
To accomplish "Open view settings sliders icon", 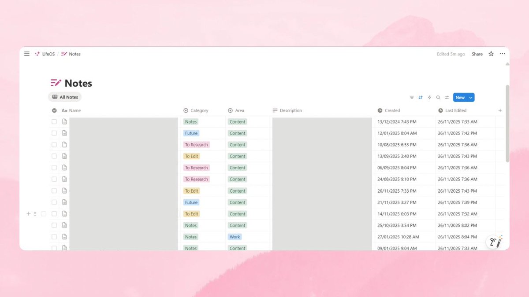I will pyautogui.click(x=447, y=97).
